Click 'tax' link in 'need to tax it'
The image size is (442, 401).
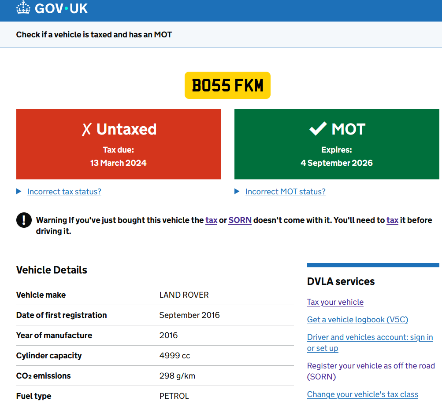click(x=392, y=220)
